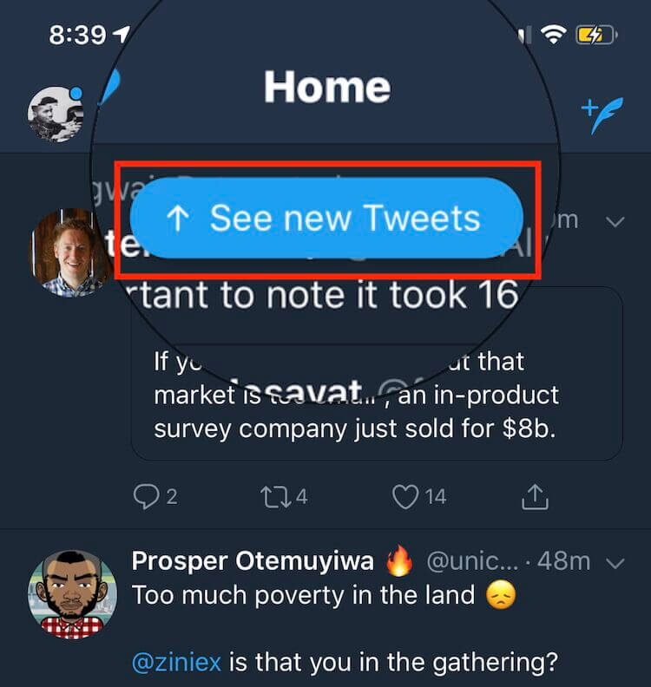Tap the Home title in header
Image resolution: width=651 pixels, height=687 pixels.
point(326,87)
